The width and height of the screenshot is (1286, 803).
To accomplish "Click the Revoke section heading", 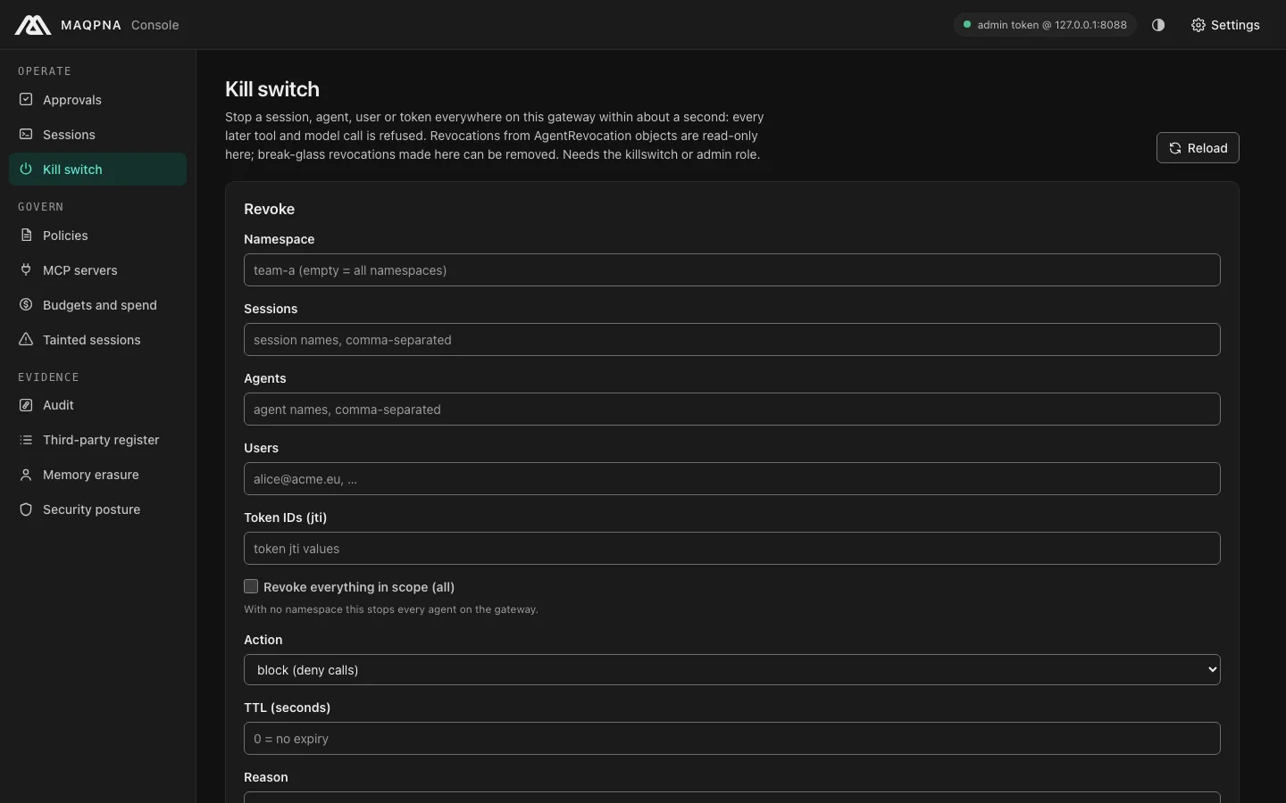I will point(269,209).
